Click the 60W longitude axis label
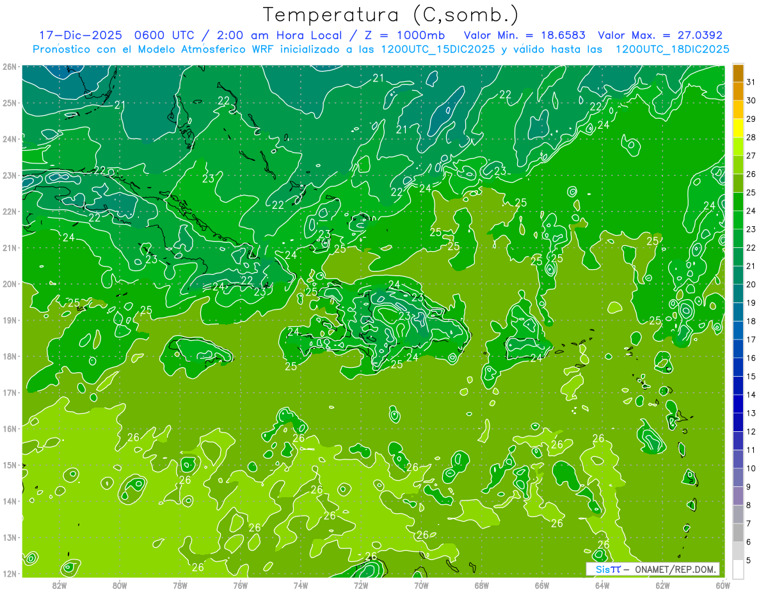 click(723, 585)
